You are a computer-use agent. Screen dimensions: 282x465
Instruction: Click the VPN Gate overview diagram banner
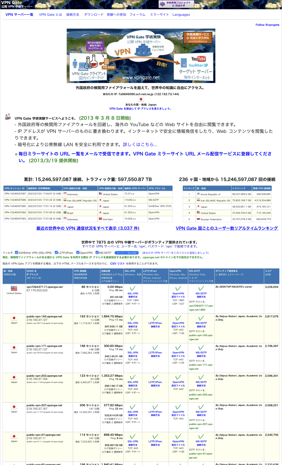click(141, 56)
